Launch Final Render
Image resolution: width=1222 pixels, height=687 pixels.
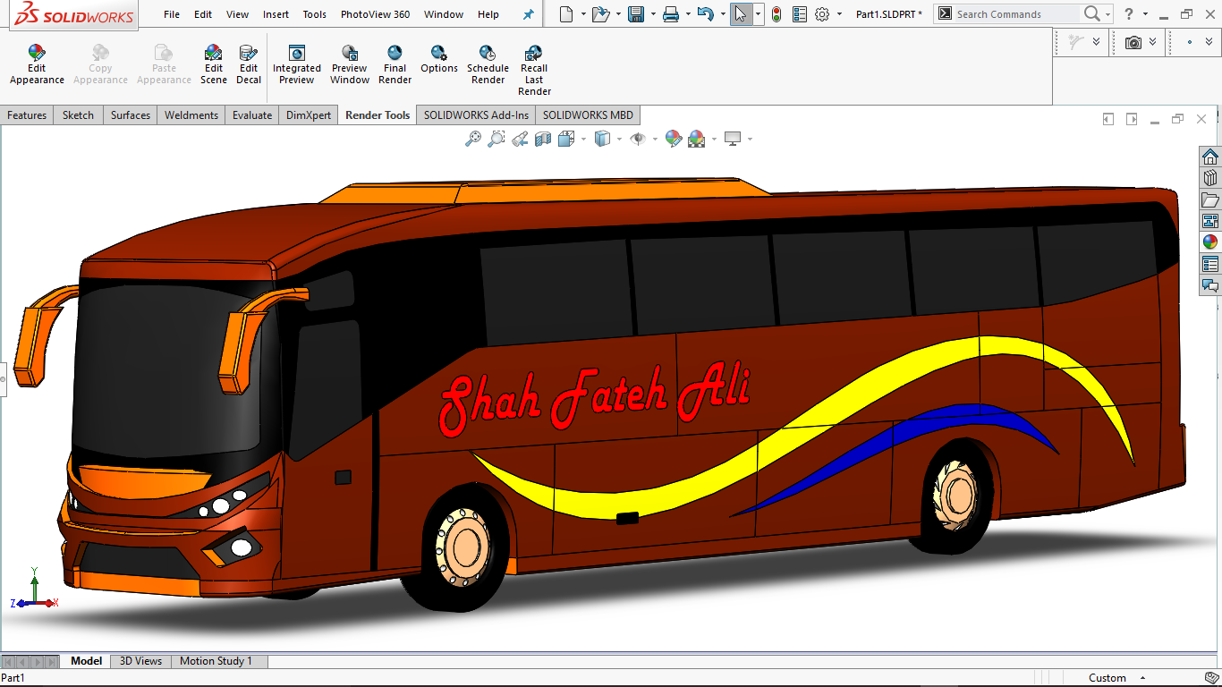point(395,65)
